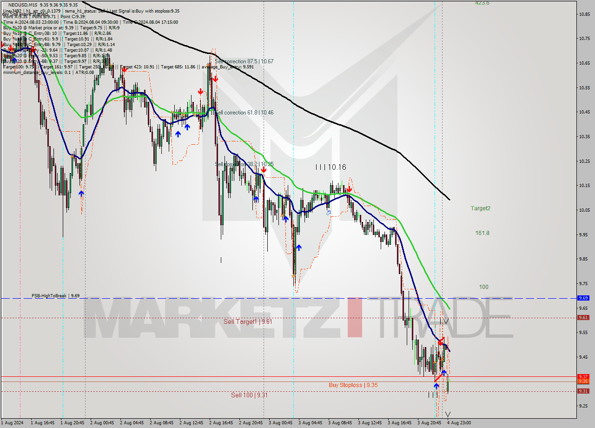Click the 10.85 price axis label

coord(585,14)
